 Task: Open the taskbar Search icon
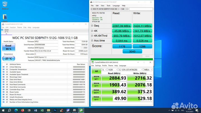[9, 110]
